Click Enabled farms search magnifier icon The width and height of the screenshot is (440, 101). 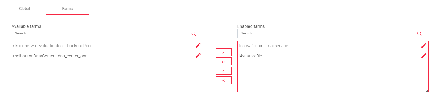coord(419,34)
